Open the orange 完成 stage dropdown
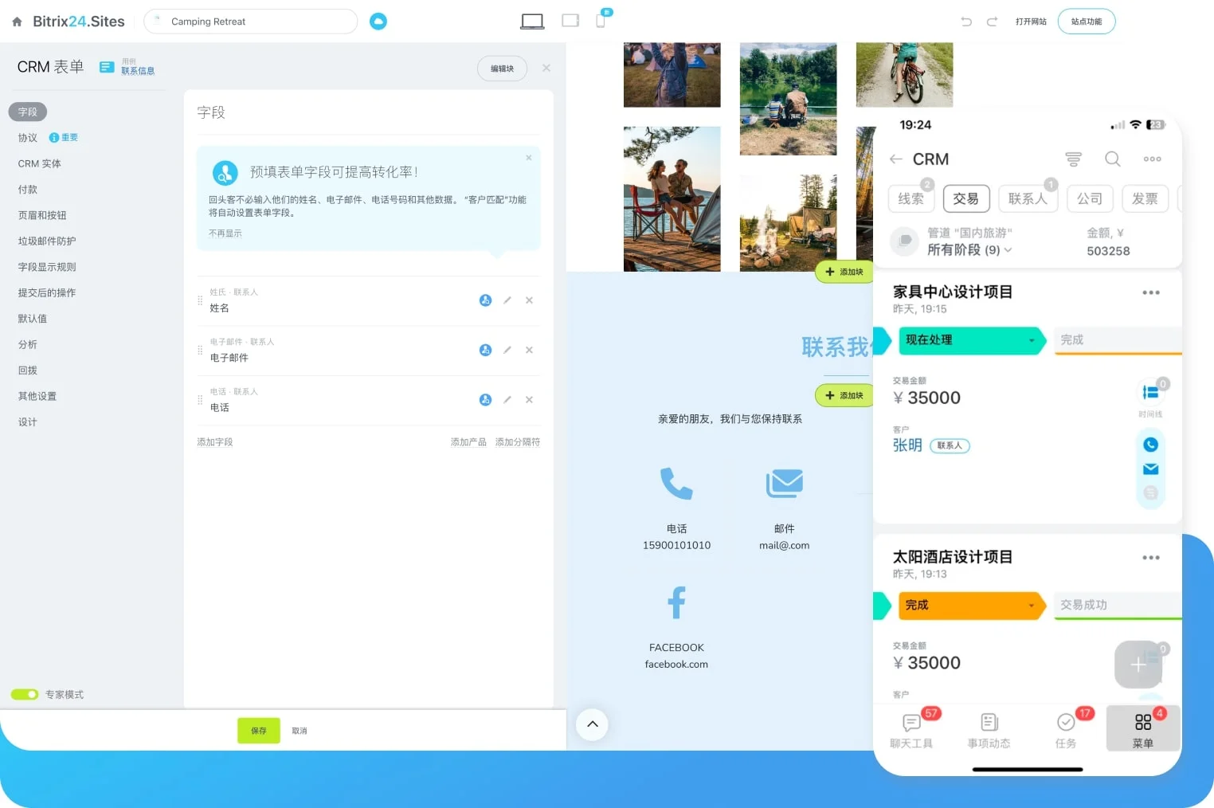This screenshot has height=808, width=1214. click(969, 606)
